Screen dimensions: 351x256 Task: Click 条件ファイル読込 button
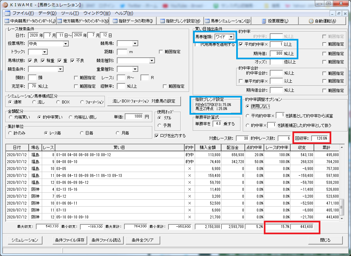(106, 240)
